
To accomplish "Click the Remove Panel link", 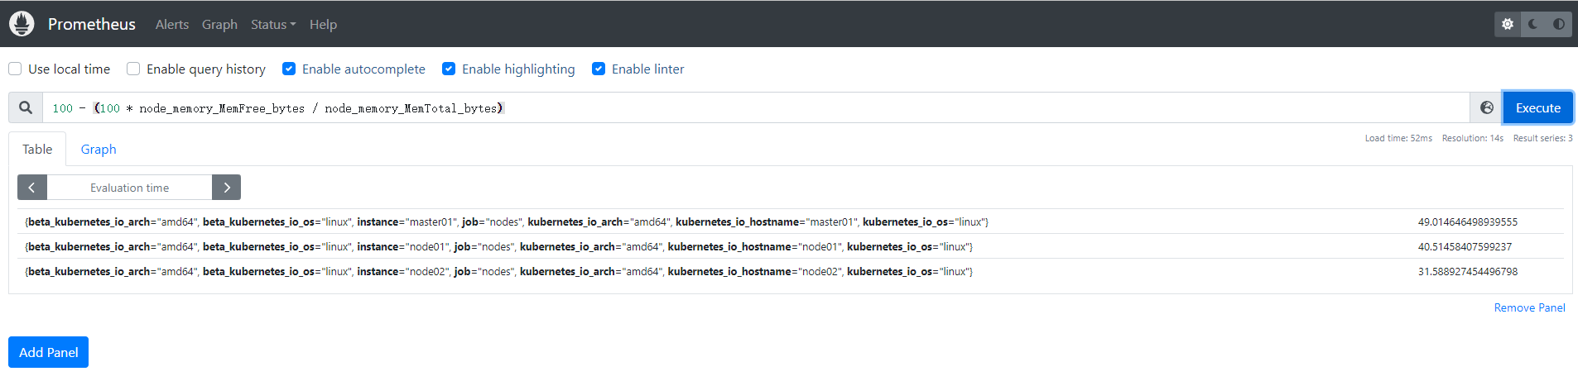I will [1528, 307].
